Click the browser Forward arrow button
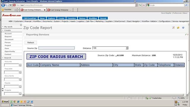190x107 pixels. (x=7, y=5)
